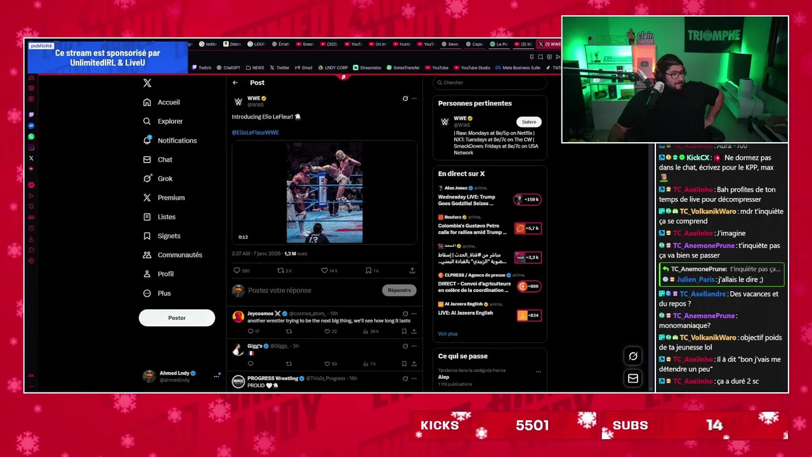Focus the Chercher search box

[x=490, y=83]
